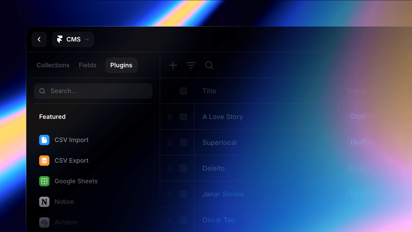Click drag handle of A Love Story row

tap(170, 117)
